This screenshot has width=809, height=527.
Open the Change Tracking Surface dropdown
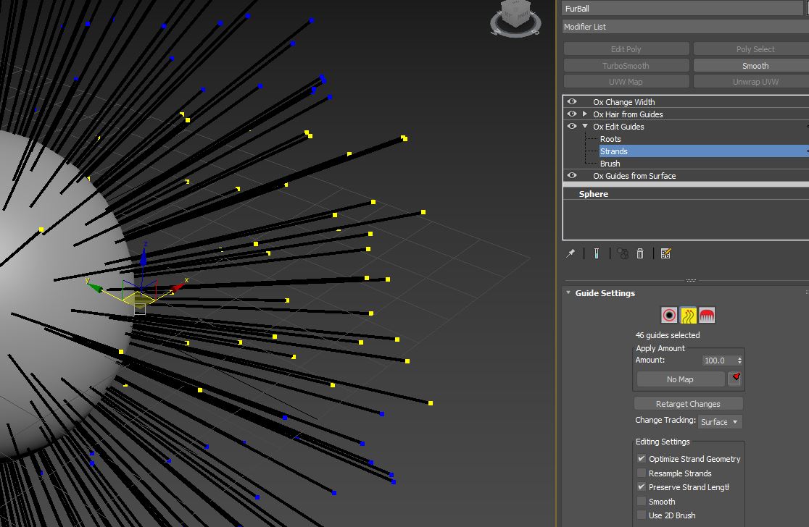click(720, 422)
